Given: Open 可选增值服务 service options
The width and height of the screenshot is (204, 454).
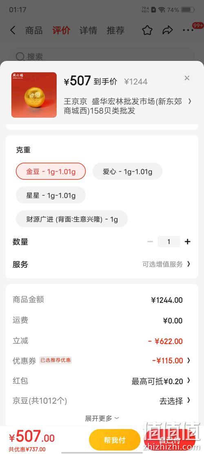Looking at the screenshot, I should coord(166,264).
